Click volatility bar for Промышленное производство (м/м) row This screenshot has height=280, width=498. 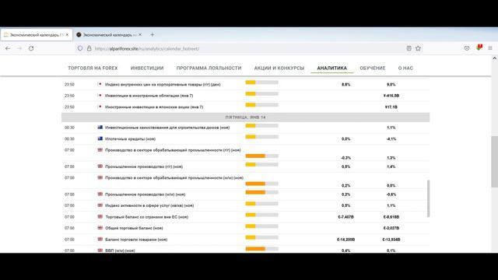261,192
